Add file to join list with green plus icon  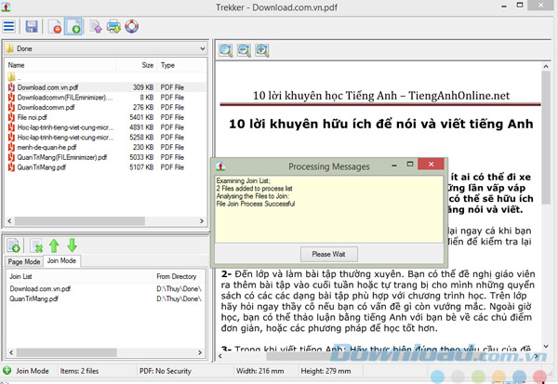coord(15,245)
